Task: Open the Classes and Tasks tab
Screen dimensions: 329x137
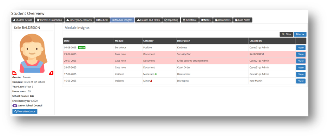Action: coord(148,20)
